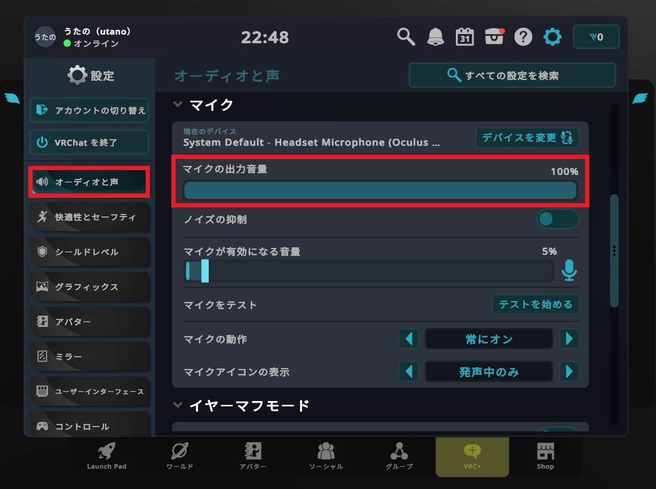Open notifications bell icon
This screenshot has height=489, width=656.
coord(436,37)
